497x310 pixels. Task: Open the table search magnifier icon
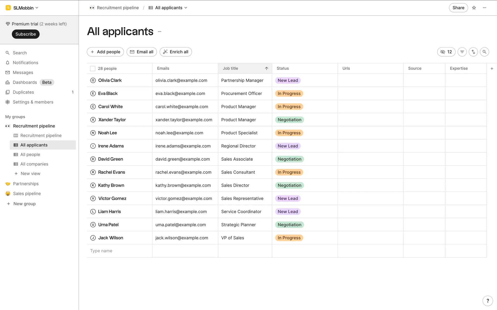click(484, 52)
